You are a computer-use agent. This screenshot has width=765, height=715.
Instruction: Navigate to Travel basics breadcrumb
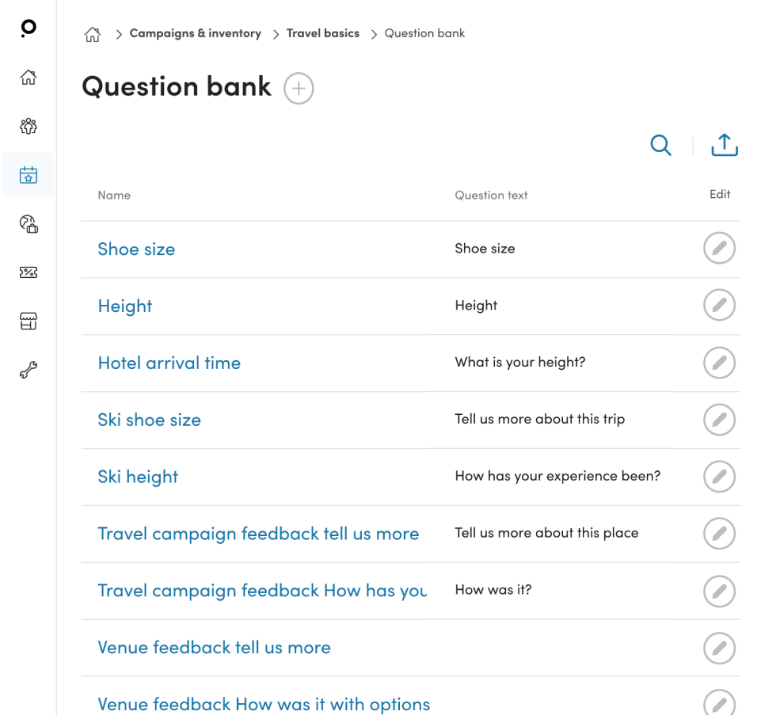322,33
